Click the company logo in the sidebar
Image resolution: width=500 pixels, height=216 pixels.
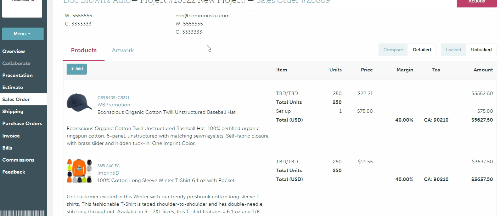22,8
